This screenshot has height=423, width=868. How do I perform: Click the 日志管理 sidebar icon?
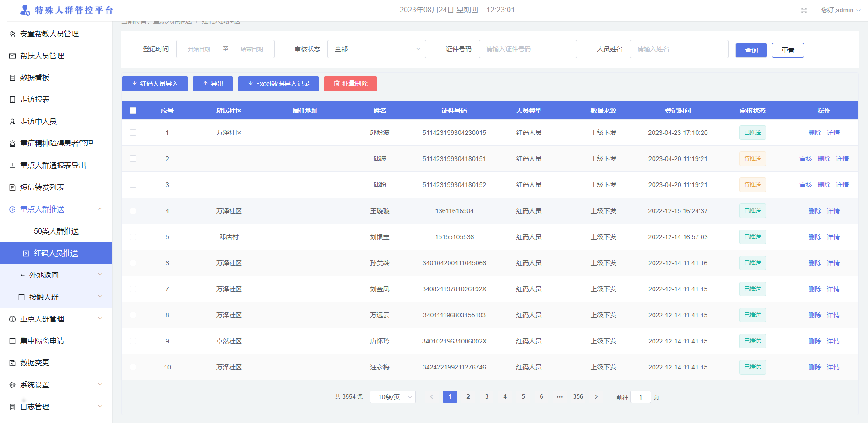pos(12,407)
